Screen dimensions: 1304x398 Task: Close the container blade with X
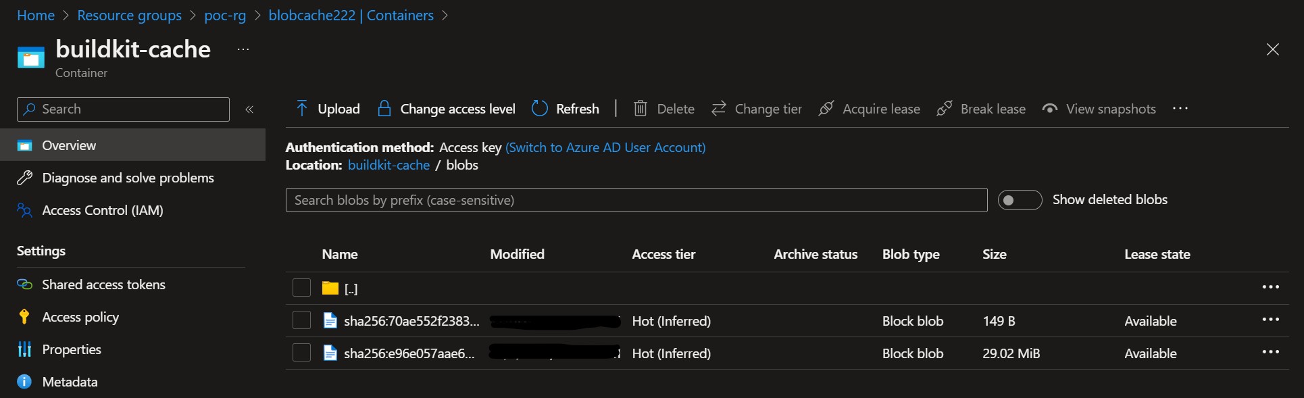tap(1273, 49)
